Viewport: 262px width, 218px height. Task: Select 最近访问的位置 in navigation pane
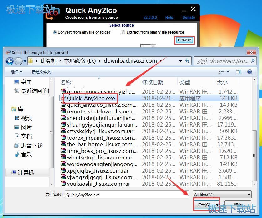coord(32,91)
